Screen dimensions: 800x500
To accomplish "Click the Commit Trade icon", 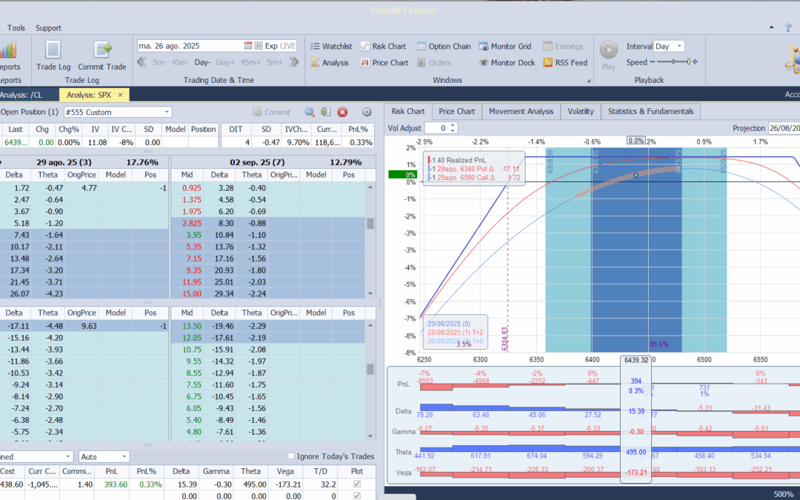I will click(x=102, y=50).
